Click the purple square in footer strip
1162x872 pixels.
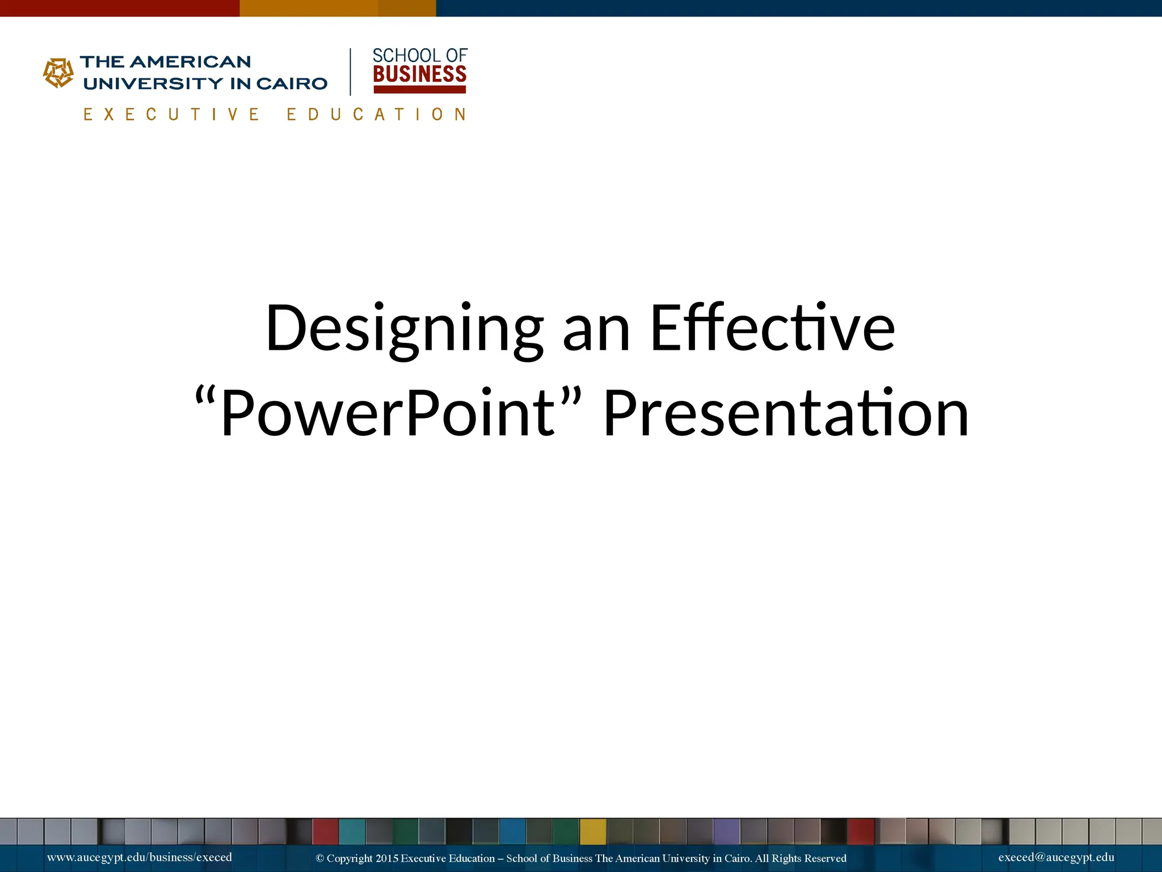coord(726,832)
